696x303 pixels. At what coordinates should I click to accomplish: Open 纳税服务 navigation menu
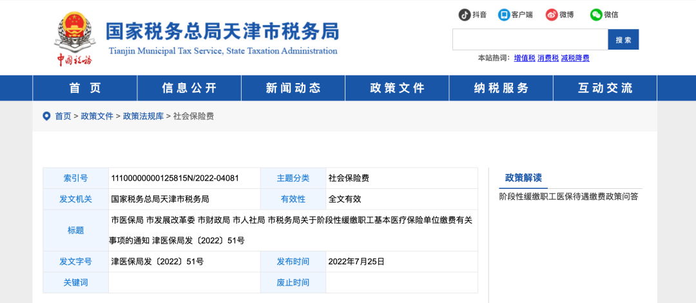click(x=501, y=88)
